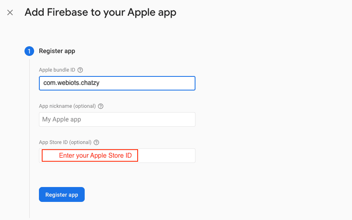Click the 'Add Firebase to your Apple app' title
The height and width of the screenshot is (220, 352).
coord(100,12)
